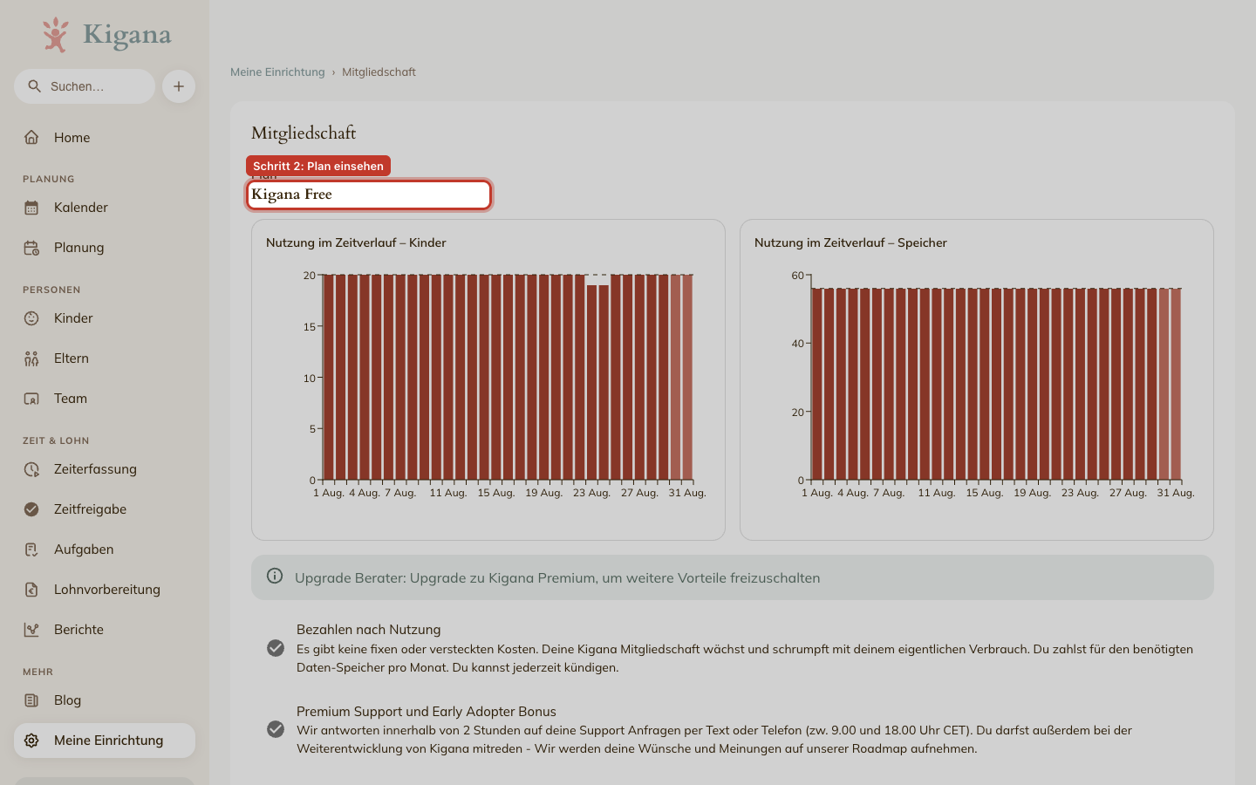
Task: Click the plus add button
Action: click(x=179, y=86)
